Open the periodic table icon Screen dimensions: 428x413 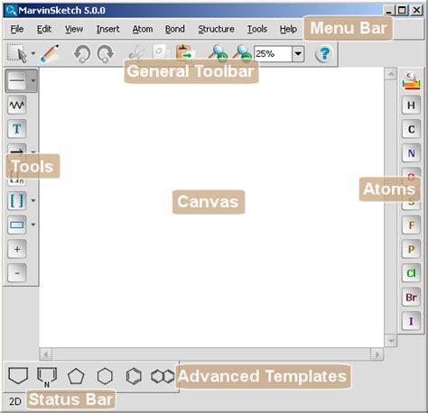(411, 81)
